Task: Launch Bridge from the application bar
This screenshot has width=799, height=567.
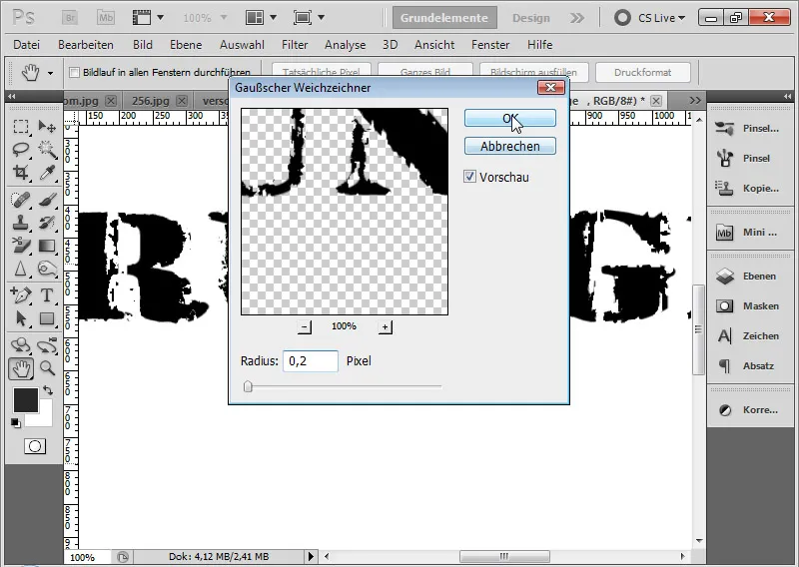Action: (x=70, y=18)
